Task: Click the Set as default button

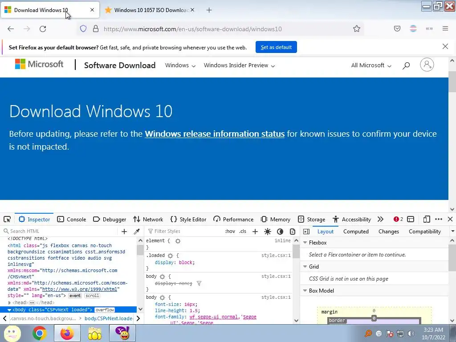Action: tap(276, 47)
